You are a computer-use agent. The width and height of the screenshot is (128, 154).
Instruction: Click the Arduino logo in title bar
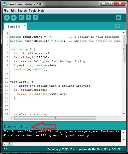[x=5, y=4]
